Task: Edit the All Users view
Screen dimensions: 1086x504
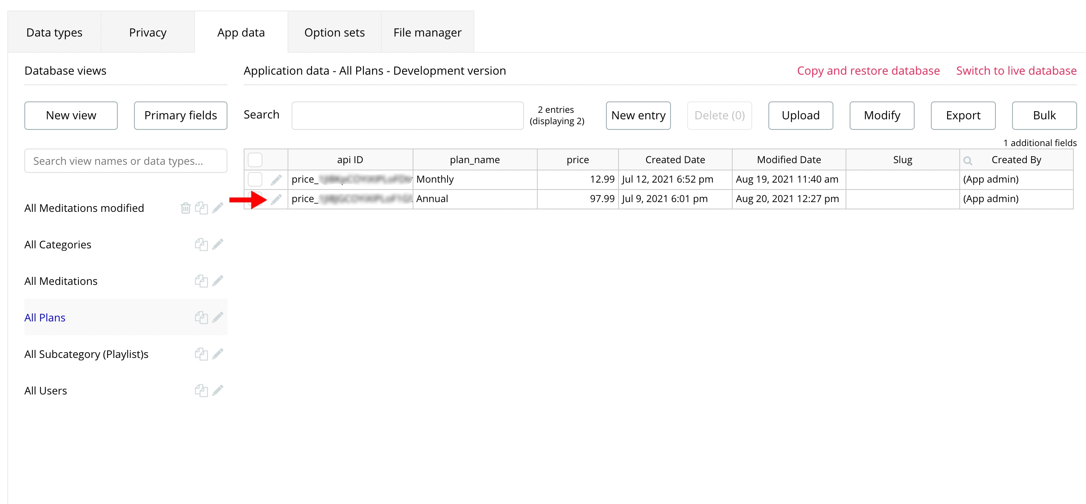Action: (x=218, y=391)
